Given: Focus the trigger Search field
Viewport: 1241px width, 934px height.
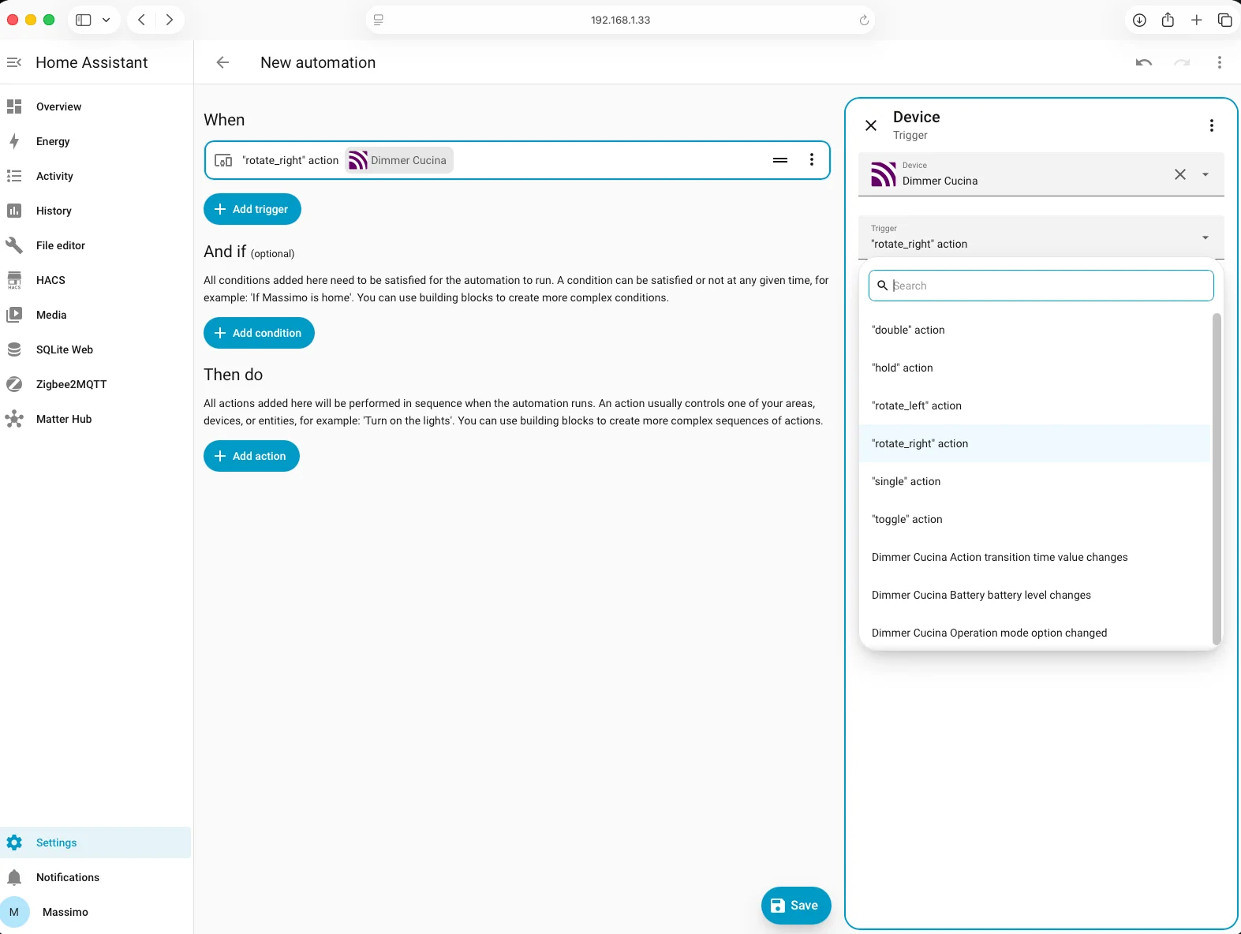Looking at the screenshot, I should [1041, 286].
